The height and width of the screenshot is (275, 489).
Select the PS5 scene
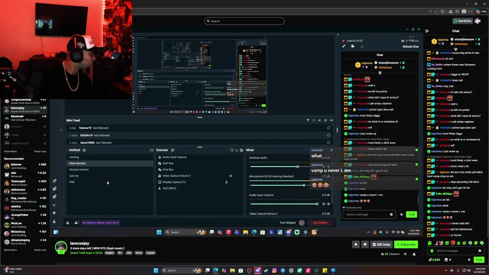pos(110,182)
